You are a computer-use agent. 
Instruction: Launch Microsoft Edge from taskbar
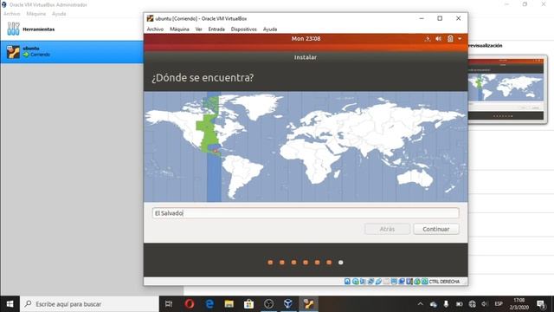[x=209, y=304]
